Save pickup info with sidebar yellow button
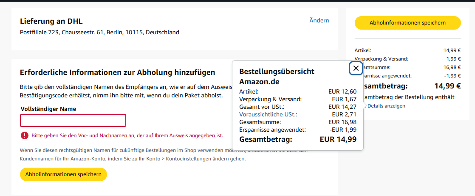The width and height of the screenshot is (475, 196). click(407, 23)
